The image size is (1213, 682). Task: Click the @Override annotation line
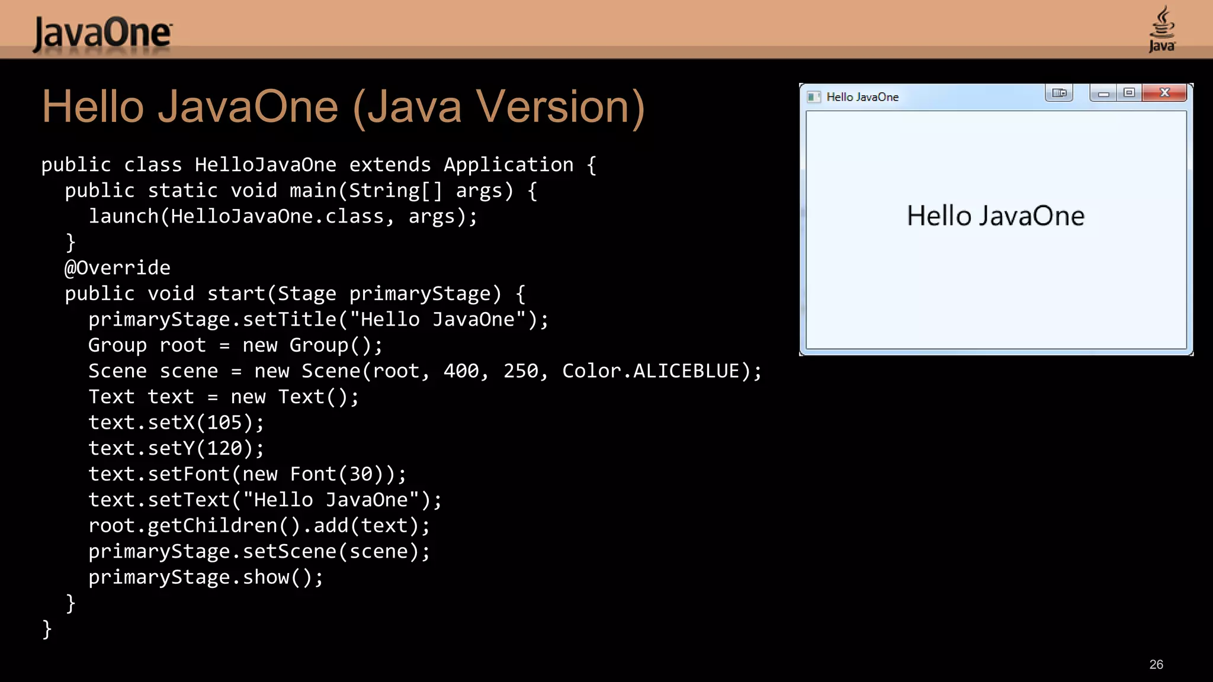(x=117, y=268)
